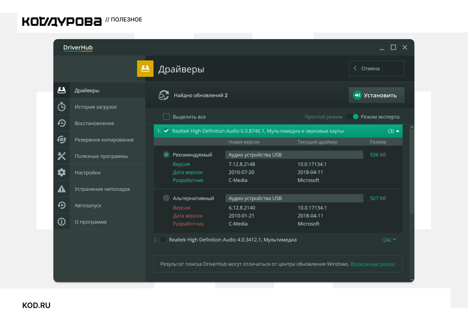Click the Размер column header
The image size is (468, 321).
pyautogui.click(x=378, y=142)
